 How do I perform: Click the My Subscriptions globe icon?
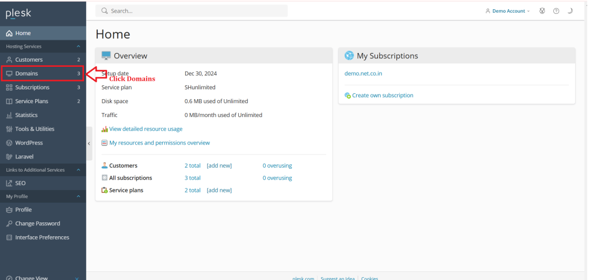[349, 56]
